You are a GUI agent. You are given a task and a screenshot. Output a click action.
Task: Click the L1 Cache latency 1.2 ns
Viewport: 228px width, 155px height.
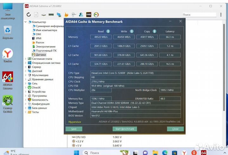170,46
